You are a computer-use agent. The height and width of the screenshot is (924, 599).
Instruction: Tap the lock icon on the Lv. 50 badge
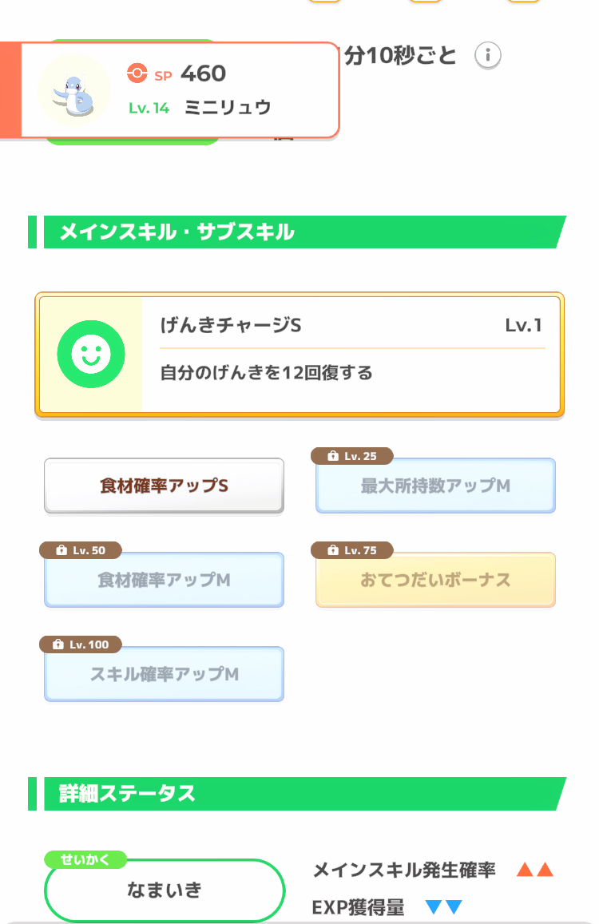(x=61, y=550)
